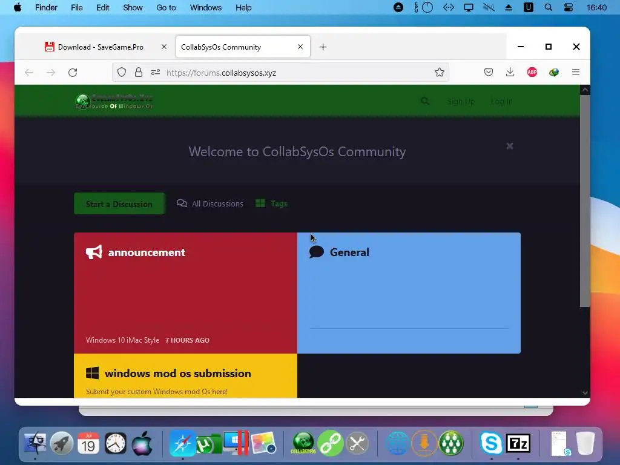Click the Start a Discussion button
Image resolution: width=620 pixels, height=465 pixels.
click(x=119, y=203)
